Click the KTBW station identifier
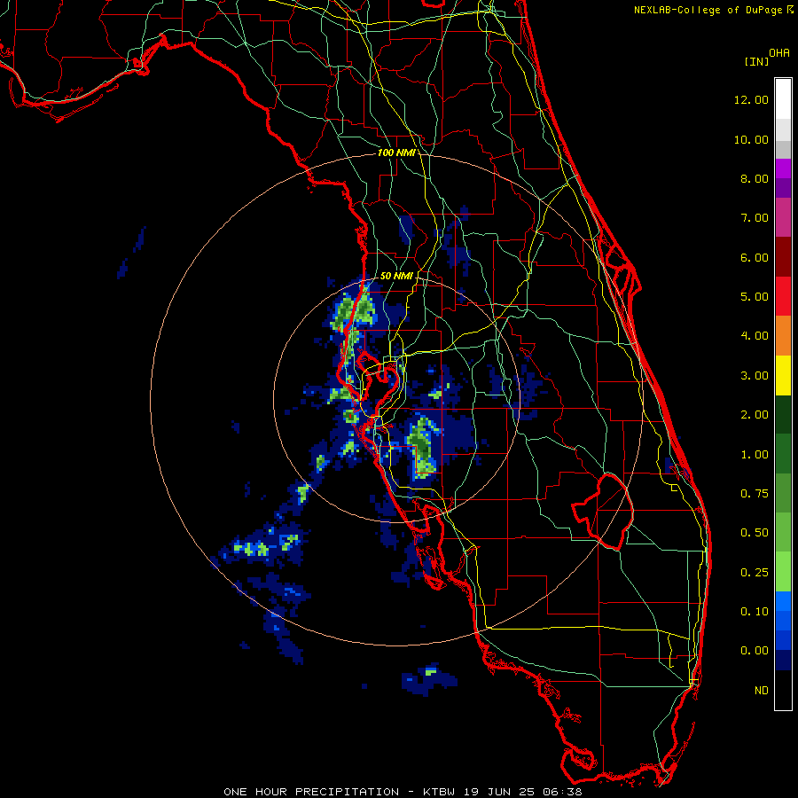This screenshot has height=798, width=798. coord(440,792)
